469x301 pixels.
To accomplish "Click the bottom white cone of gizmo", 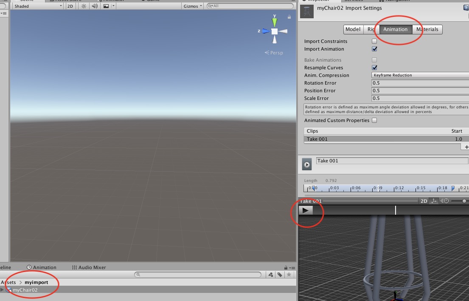I will tap(274, 40).
